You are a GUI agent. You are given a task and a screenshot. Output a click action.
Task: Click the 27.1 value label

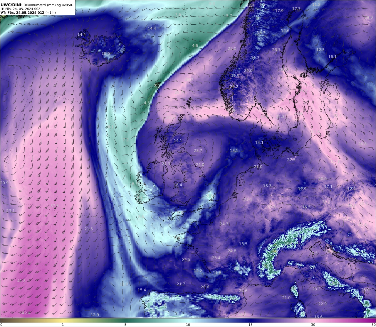coord(248,200)
